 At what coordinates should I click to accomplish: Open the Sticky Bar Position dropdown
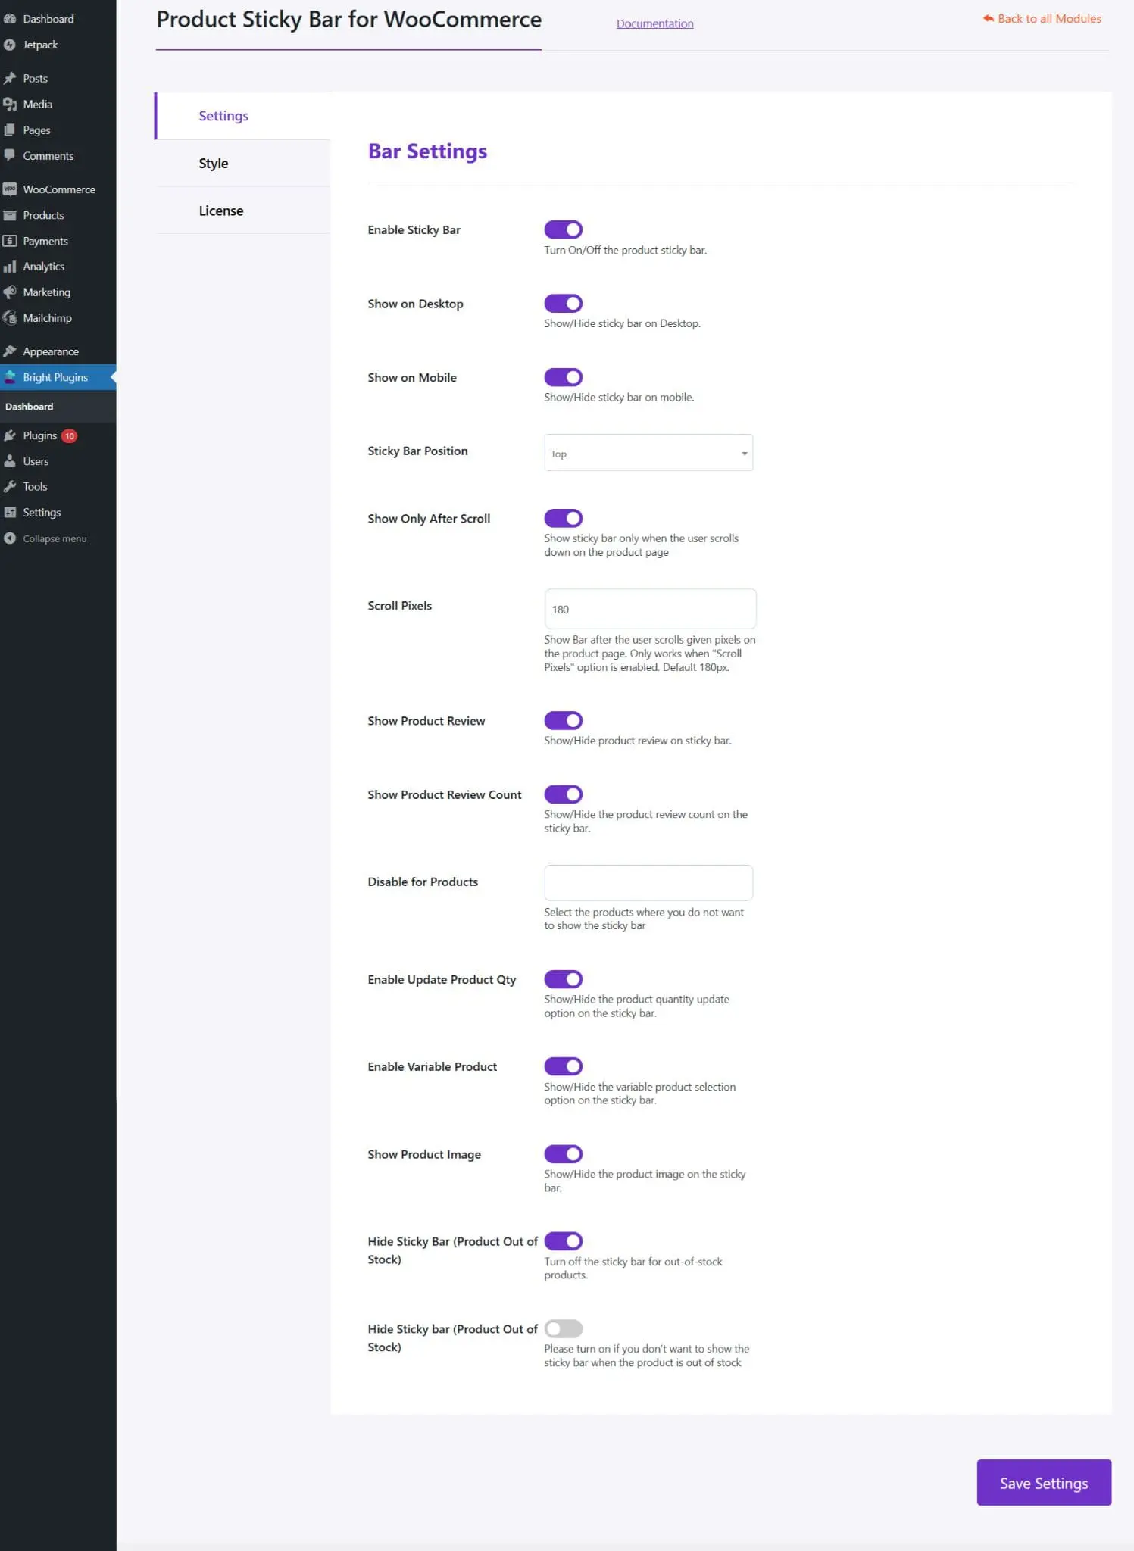pyautogui.click(x=648, y=453)
